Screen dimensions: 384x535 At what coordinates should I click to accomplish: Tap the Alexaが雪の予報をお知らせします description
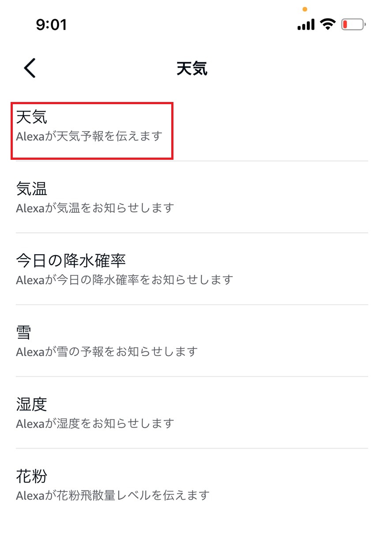pos(107,351)
